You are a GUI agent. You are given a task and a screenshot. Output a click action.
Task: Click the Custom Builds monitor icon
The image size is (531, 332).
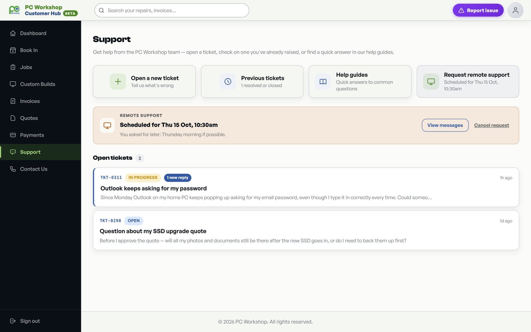[x=13, y=84]
